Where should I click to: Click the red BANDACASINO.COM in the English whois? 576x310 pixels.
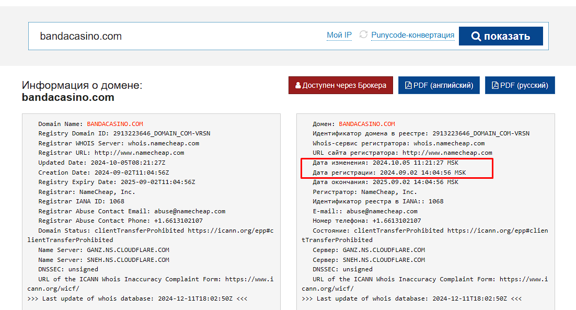115,124
